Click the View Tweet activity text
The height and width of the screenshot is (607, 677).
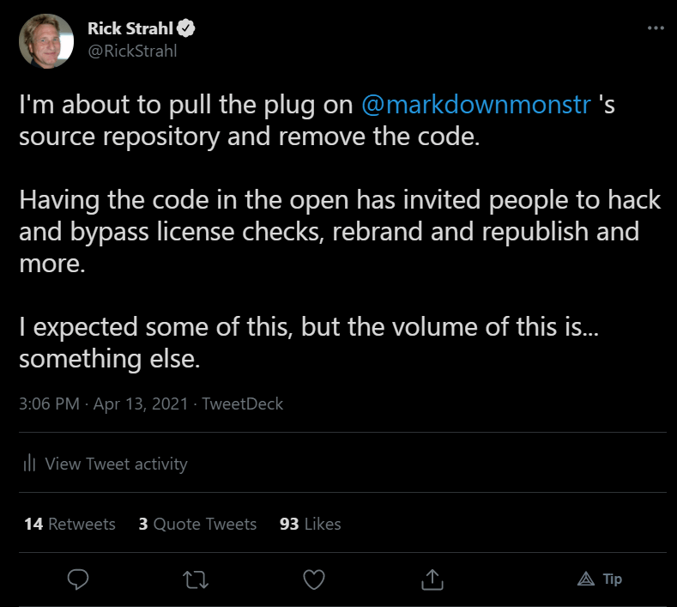pos(117,464)
